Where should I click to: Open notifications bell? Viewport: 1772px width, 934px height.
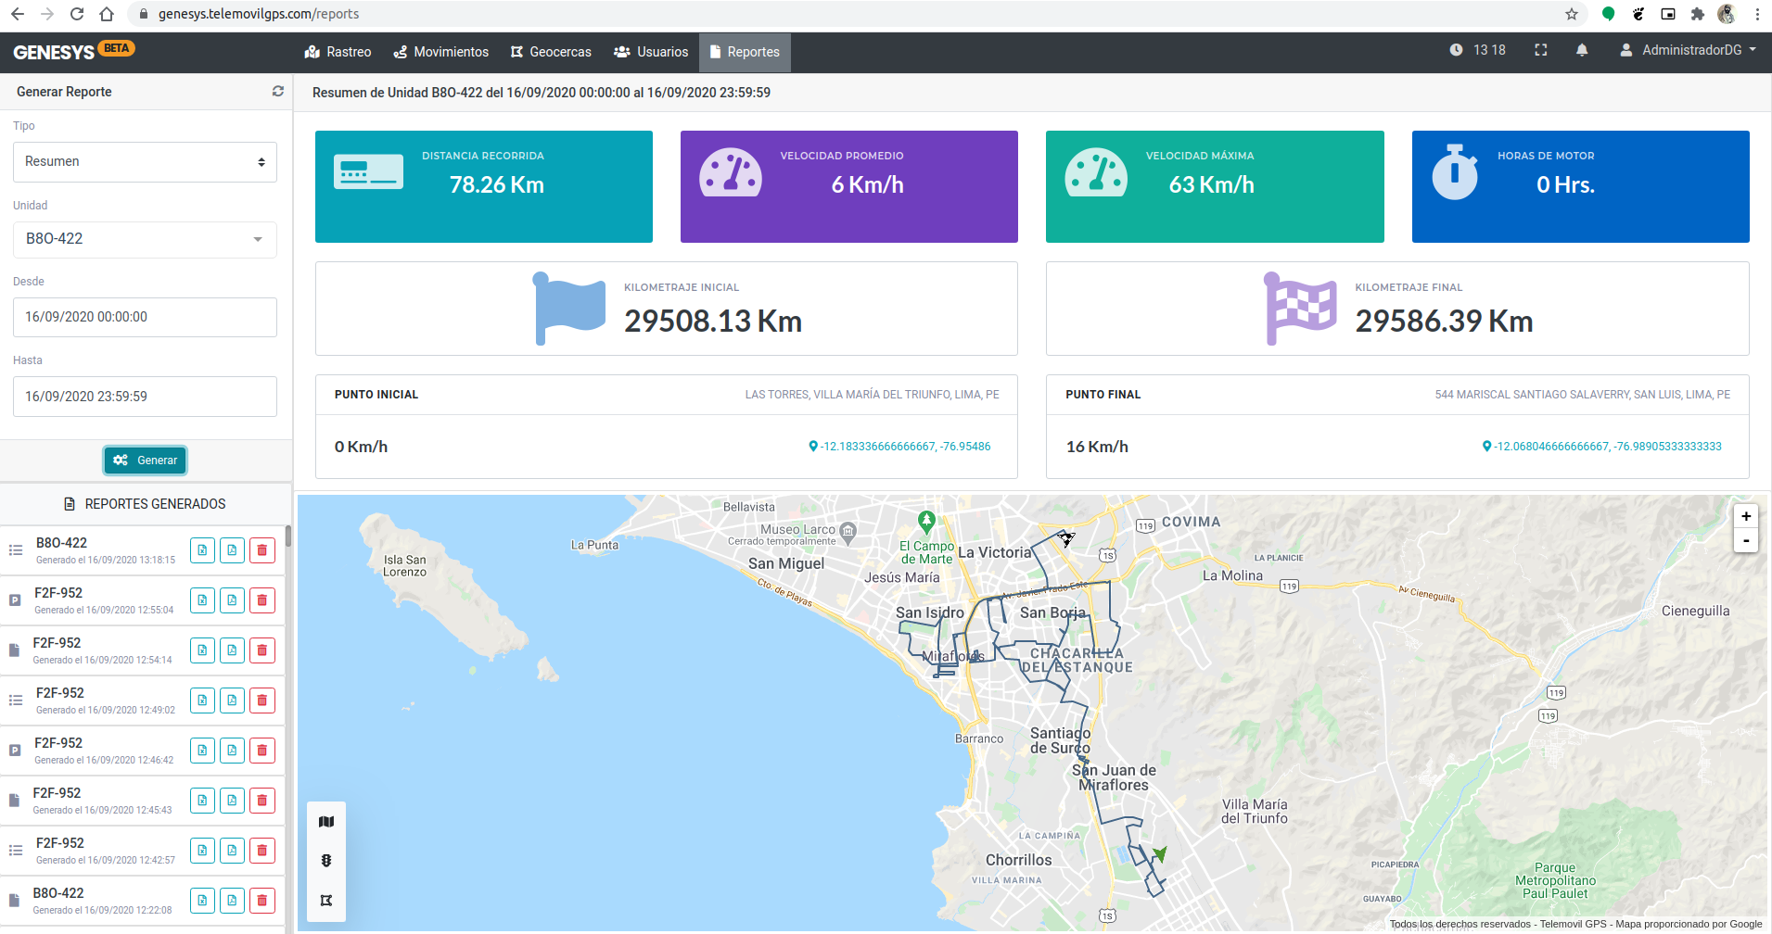point(1582,50)
